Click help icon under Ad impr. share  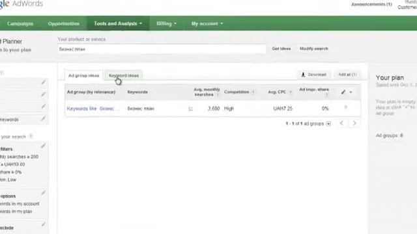(326, 95)
